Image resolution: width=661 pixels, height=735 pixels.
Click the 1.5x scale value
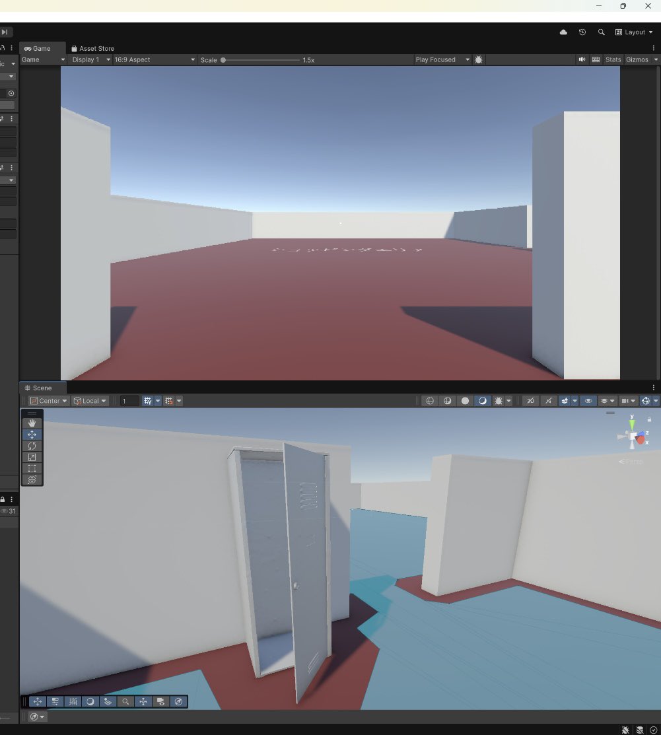click(308, 60)
